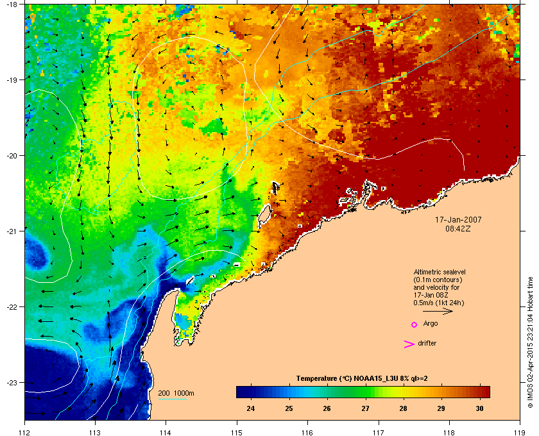Click the color bar value '29'
539x436 pixels.
(x=441, y=408)
